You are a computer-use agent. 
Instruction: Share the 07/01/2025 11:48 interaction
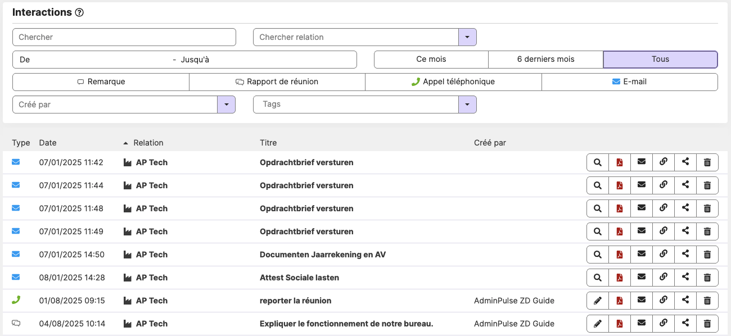(x=685, y=208)
